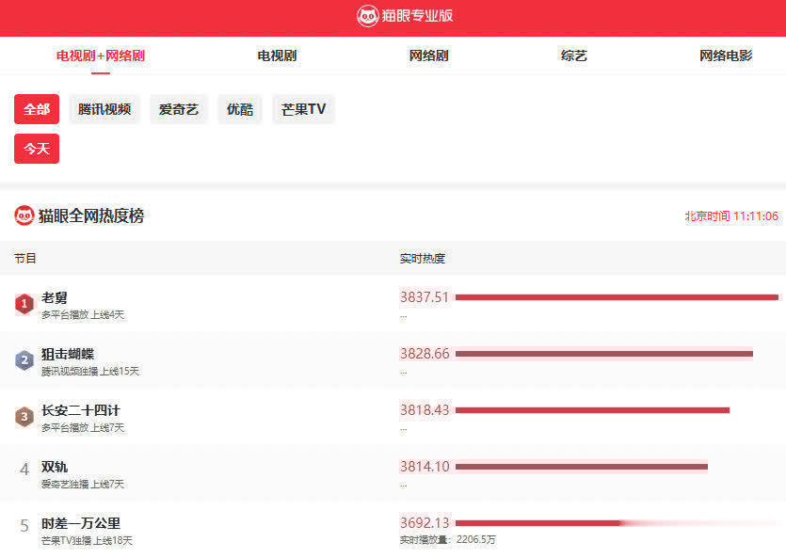Filter by 爱奇艺 platform
The width and height of the screenshot is (786, 558).
coord(179,109)
